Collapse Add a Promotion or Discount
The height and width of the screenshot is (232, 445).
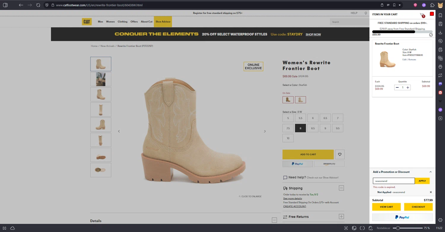430,172
